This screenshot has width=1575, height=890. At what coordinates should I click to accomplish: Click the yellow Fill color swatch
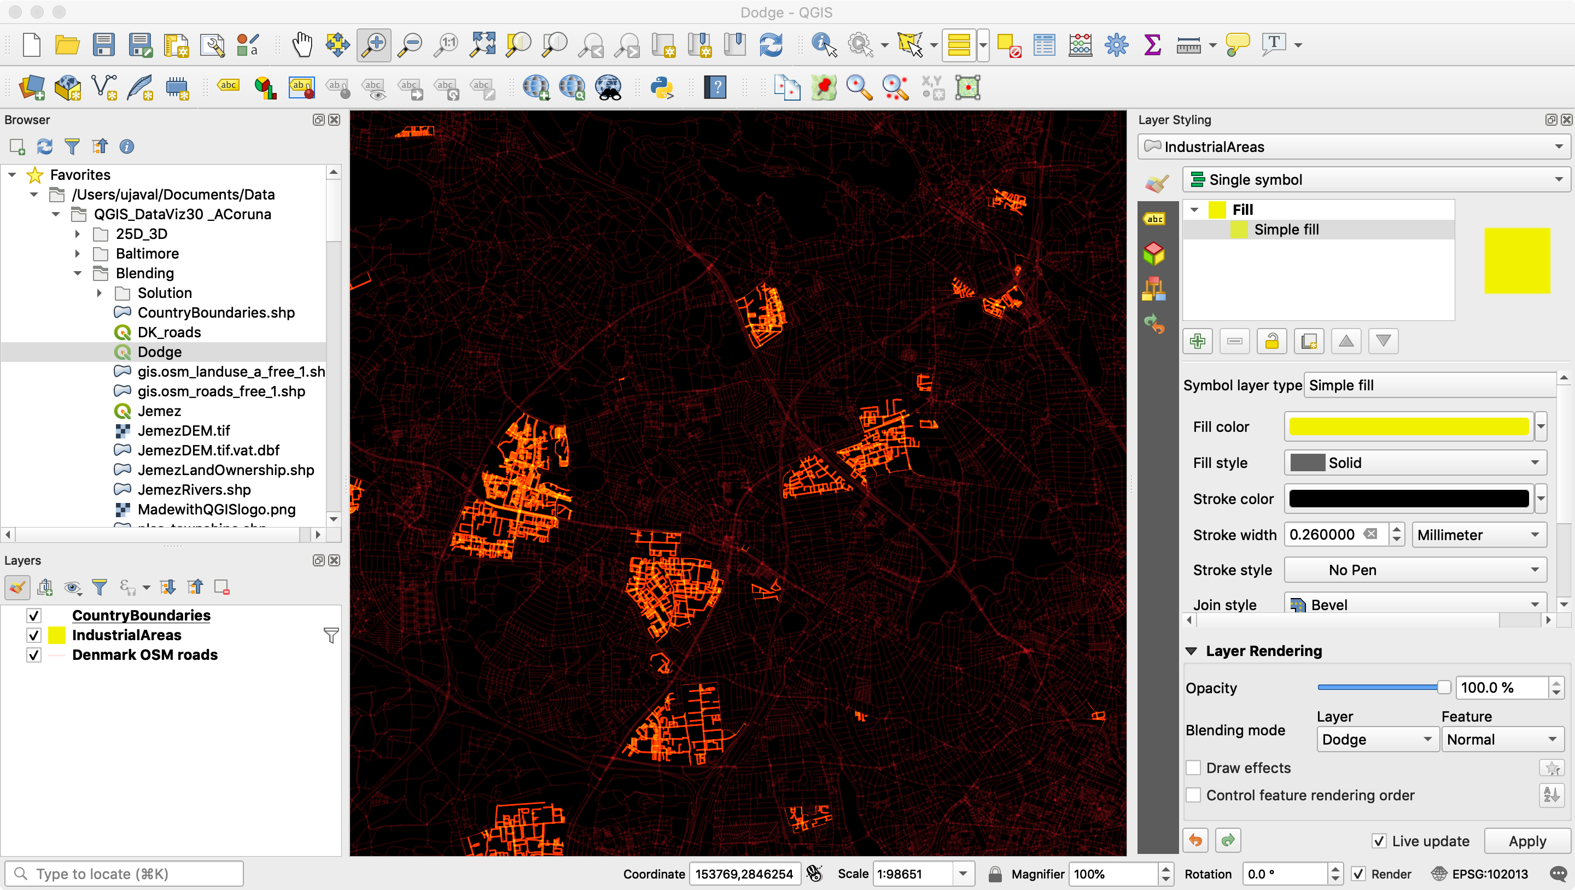(1409, 426)
